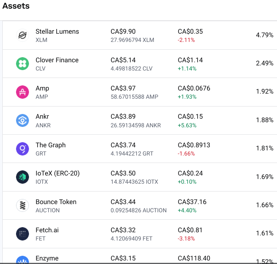
Task: Click the Enzyme coin icon
Action: (22, 260)
